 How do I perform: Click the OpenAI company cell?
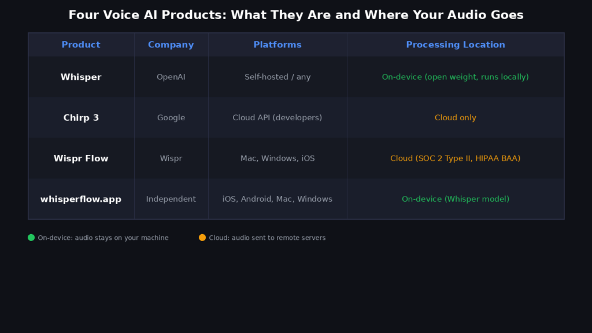171,77
